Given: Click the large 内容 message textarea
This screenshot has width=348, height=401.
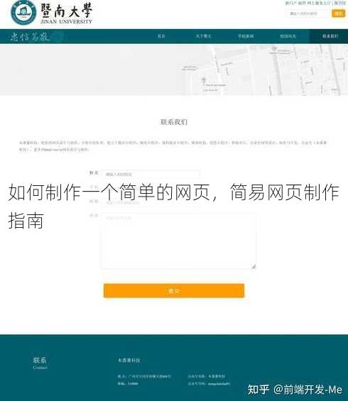Looking at the screenshot, I should pos(179,241).
